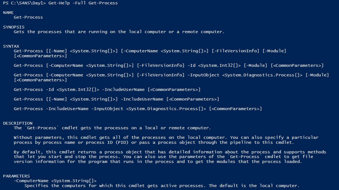The height and width of the screenshot is (190, 339).
Task: Click the -ComputerName <System.String[]> parameter entry
Action: click(55, 181)
